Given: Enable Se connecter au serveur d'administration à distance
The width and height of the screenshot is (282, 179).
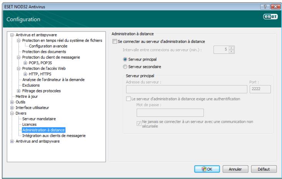Looking at the screenshot, I should tap(115, 41).
